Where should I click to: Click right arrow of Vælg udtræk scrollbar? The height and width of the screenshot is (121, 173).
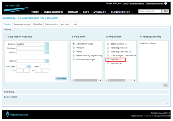click(x=135, y=80)
